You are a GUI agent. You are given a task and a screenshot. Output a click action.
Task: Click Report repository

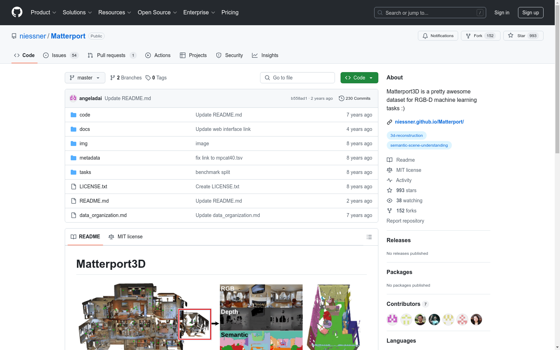(x=405, y=221)
